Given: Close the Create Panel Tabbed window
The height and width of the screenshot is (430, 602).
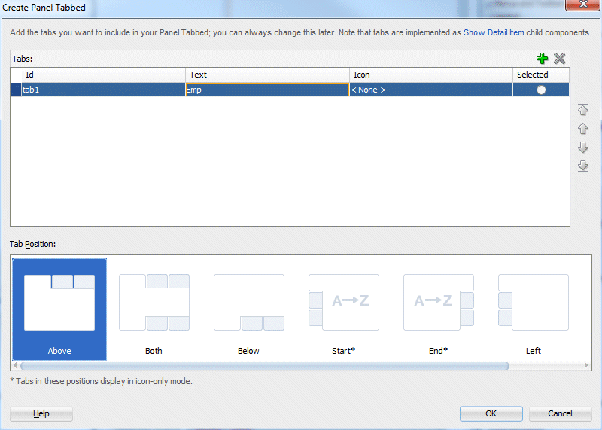Looking at the screenshot, I should coord(583,5).
